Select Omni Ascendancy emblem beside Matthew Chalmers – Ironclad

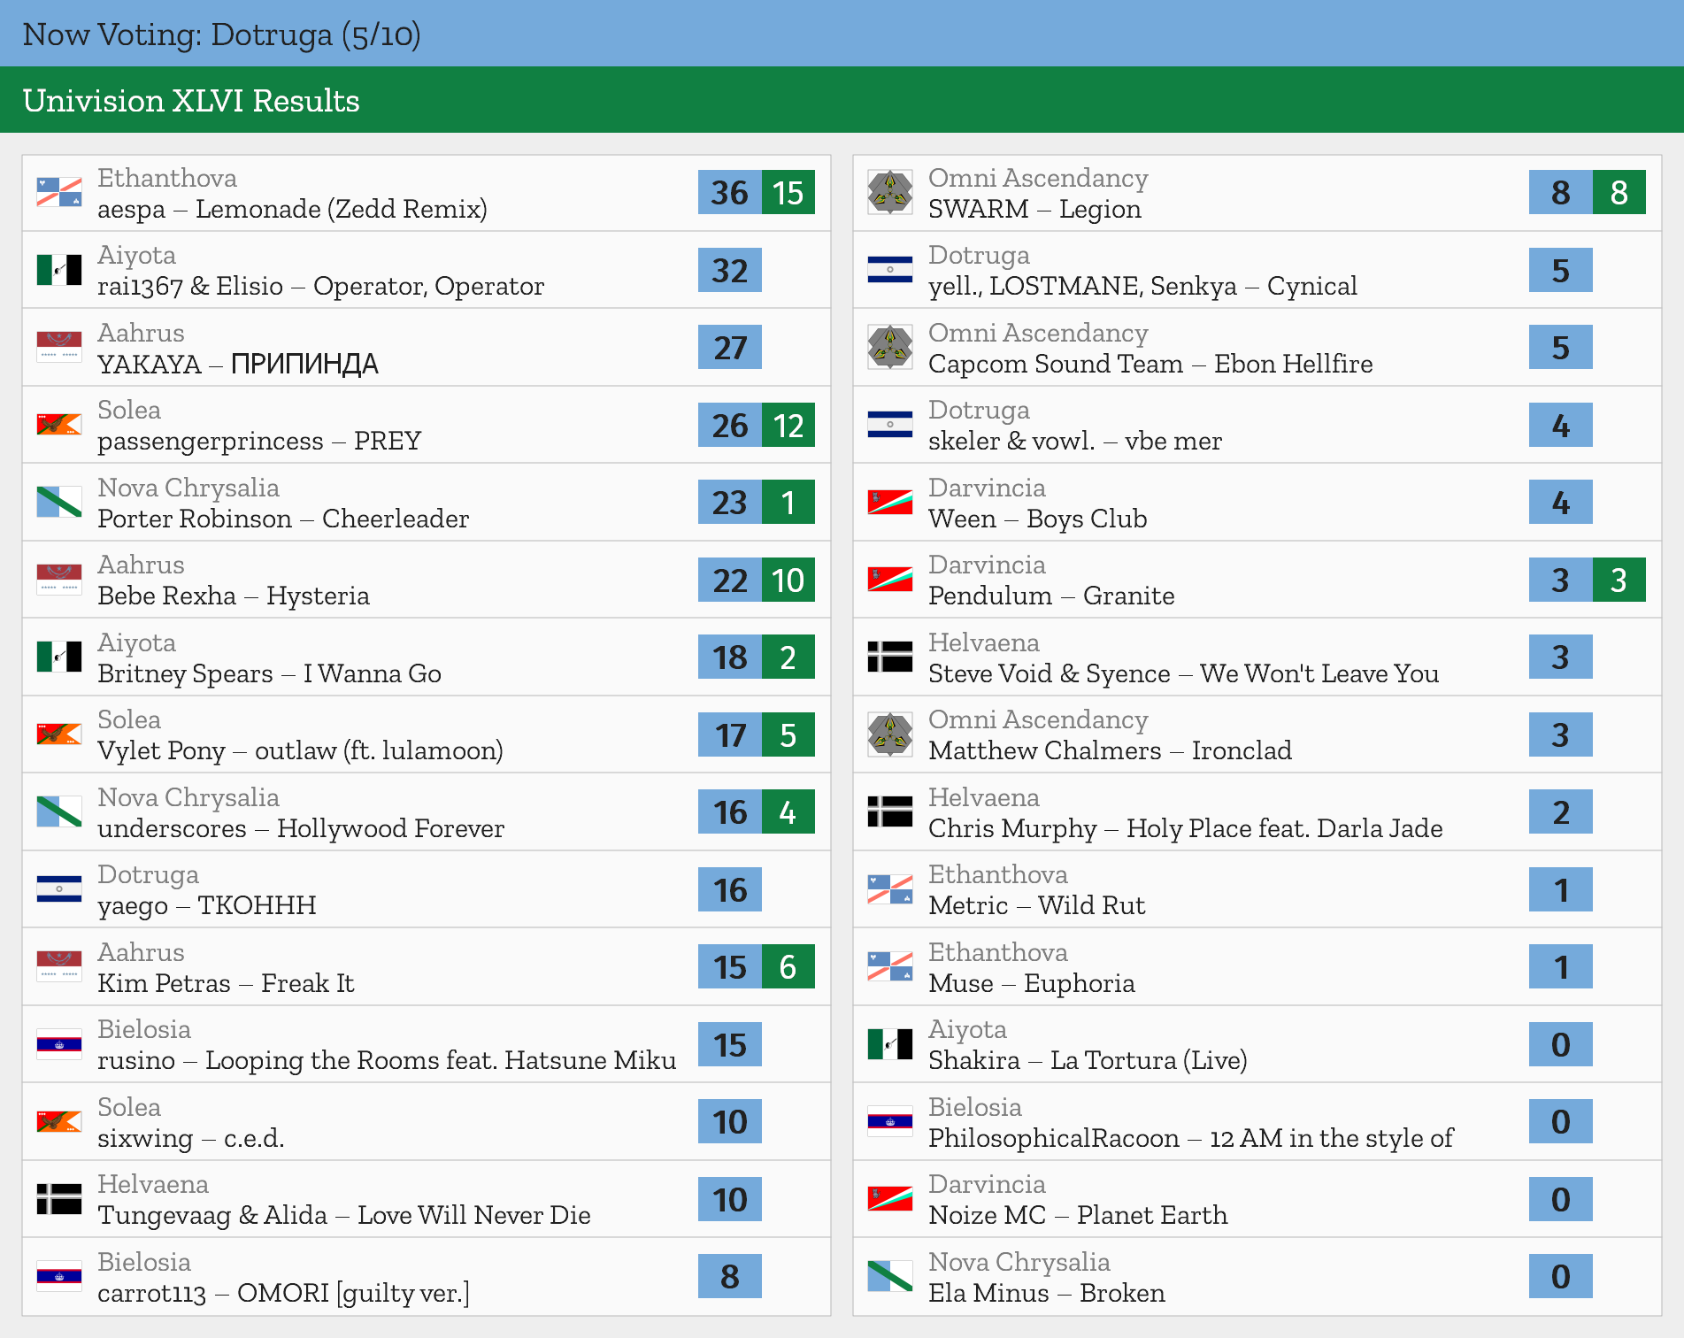coord(890,734)
